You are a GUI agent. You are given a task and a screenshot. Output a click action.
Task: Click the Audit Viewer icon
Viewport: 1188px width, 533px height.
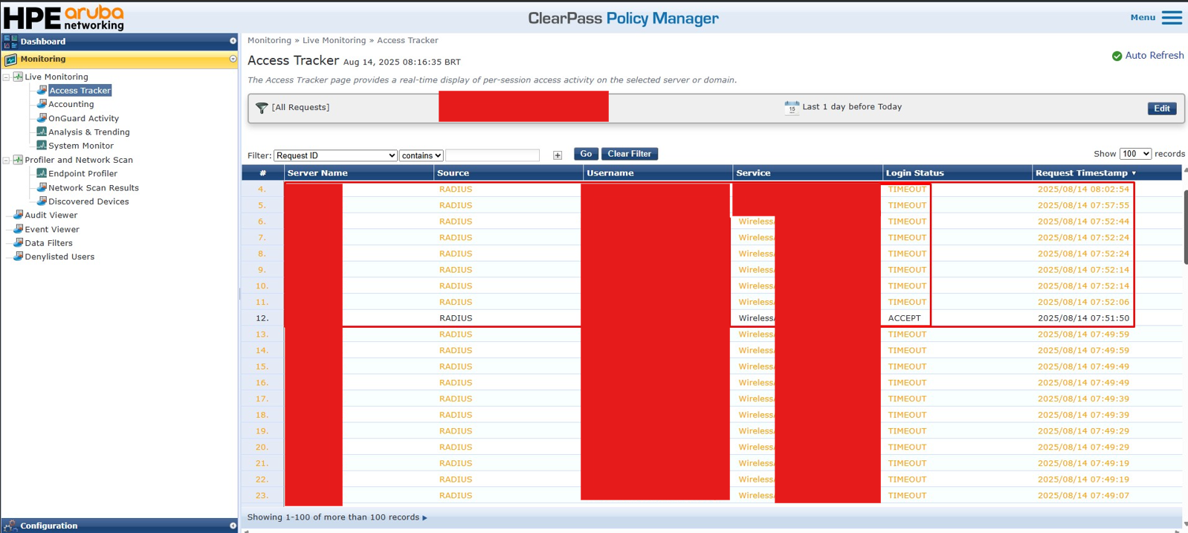tap(18, 215)
